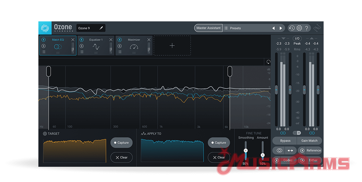Viewport: 362px width, 182px height.
Task: Click the question mark help icon
Action: click(x=307, y=28)
